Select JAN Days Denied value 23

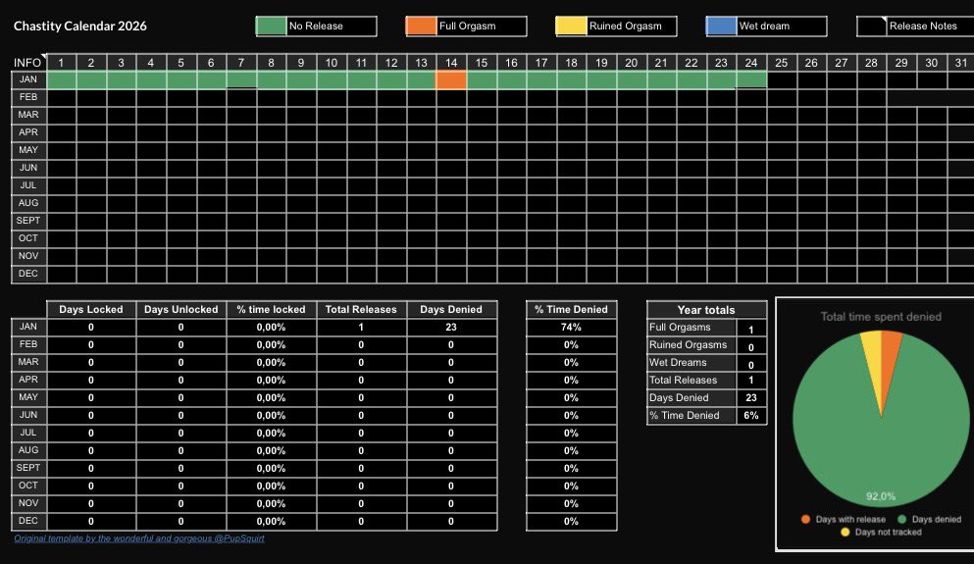[451, 328]
